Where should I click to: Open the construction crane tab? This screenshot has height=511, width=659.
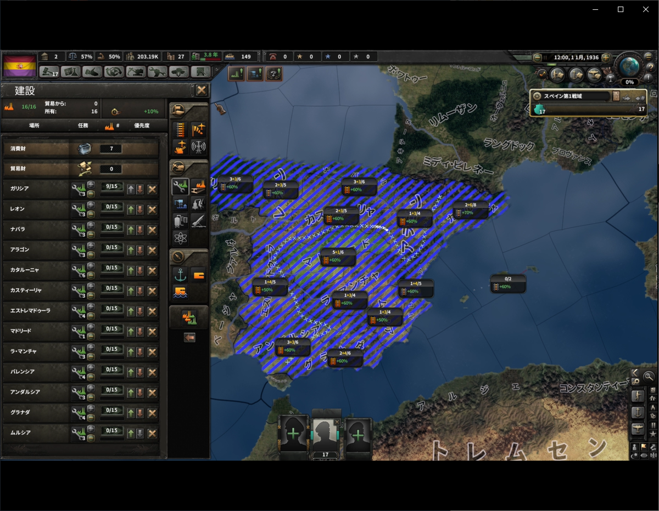[x=136, y=71]
